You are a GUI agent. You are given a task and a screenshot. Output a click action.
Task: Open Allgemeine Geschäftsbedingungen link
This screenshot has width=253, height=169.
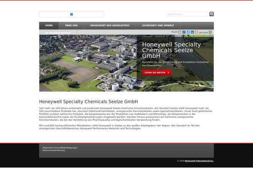[60, 147]
